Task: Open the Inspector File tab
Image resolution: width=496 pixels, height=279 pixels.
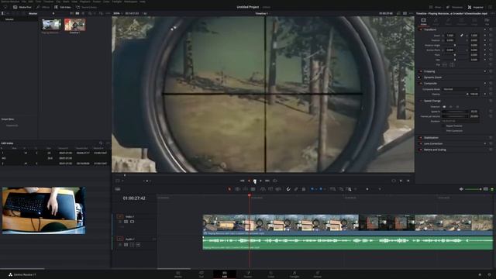Action: (487, 22)
